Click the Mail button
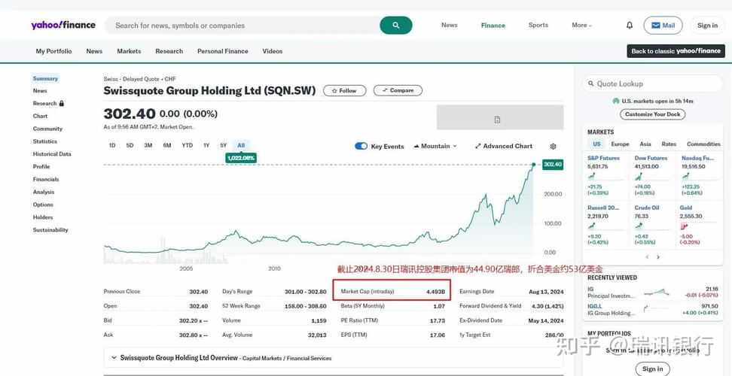This screenshot has height=376, width=732. 663,25
